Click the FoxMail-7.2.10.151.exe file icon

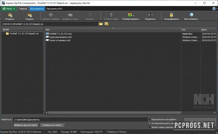[47, 34]
